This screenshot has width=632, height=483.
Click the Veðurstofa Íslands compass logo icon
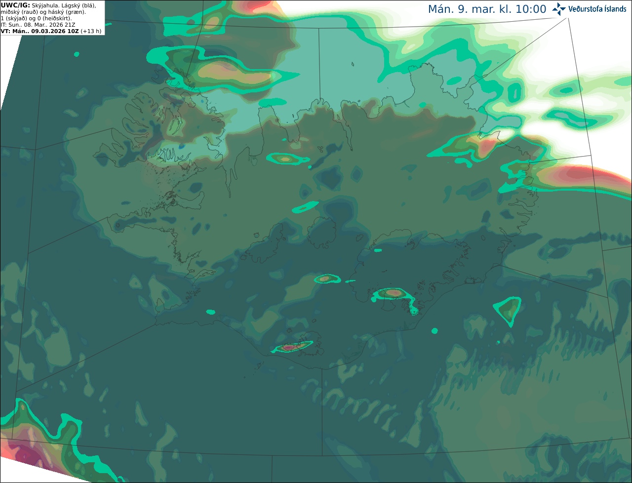(x=559, y=9)
